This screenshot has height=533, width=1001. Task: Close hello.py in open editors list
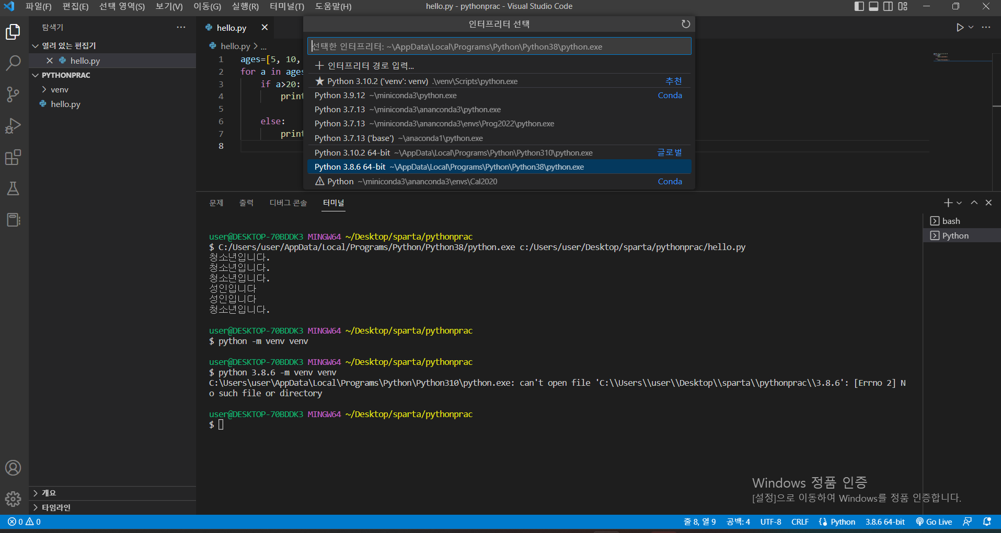[50, 61]
